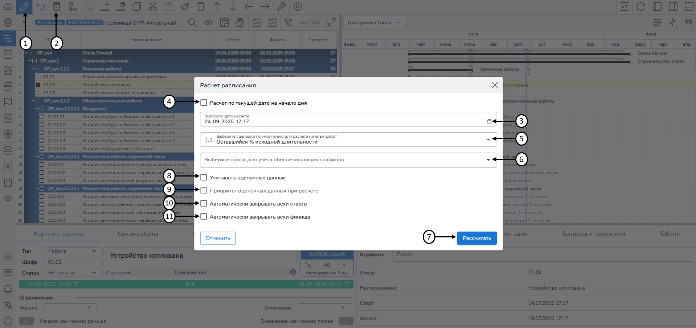
Task: Click the 'Отменить' button
Action: tap(218, 238)
